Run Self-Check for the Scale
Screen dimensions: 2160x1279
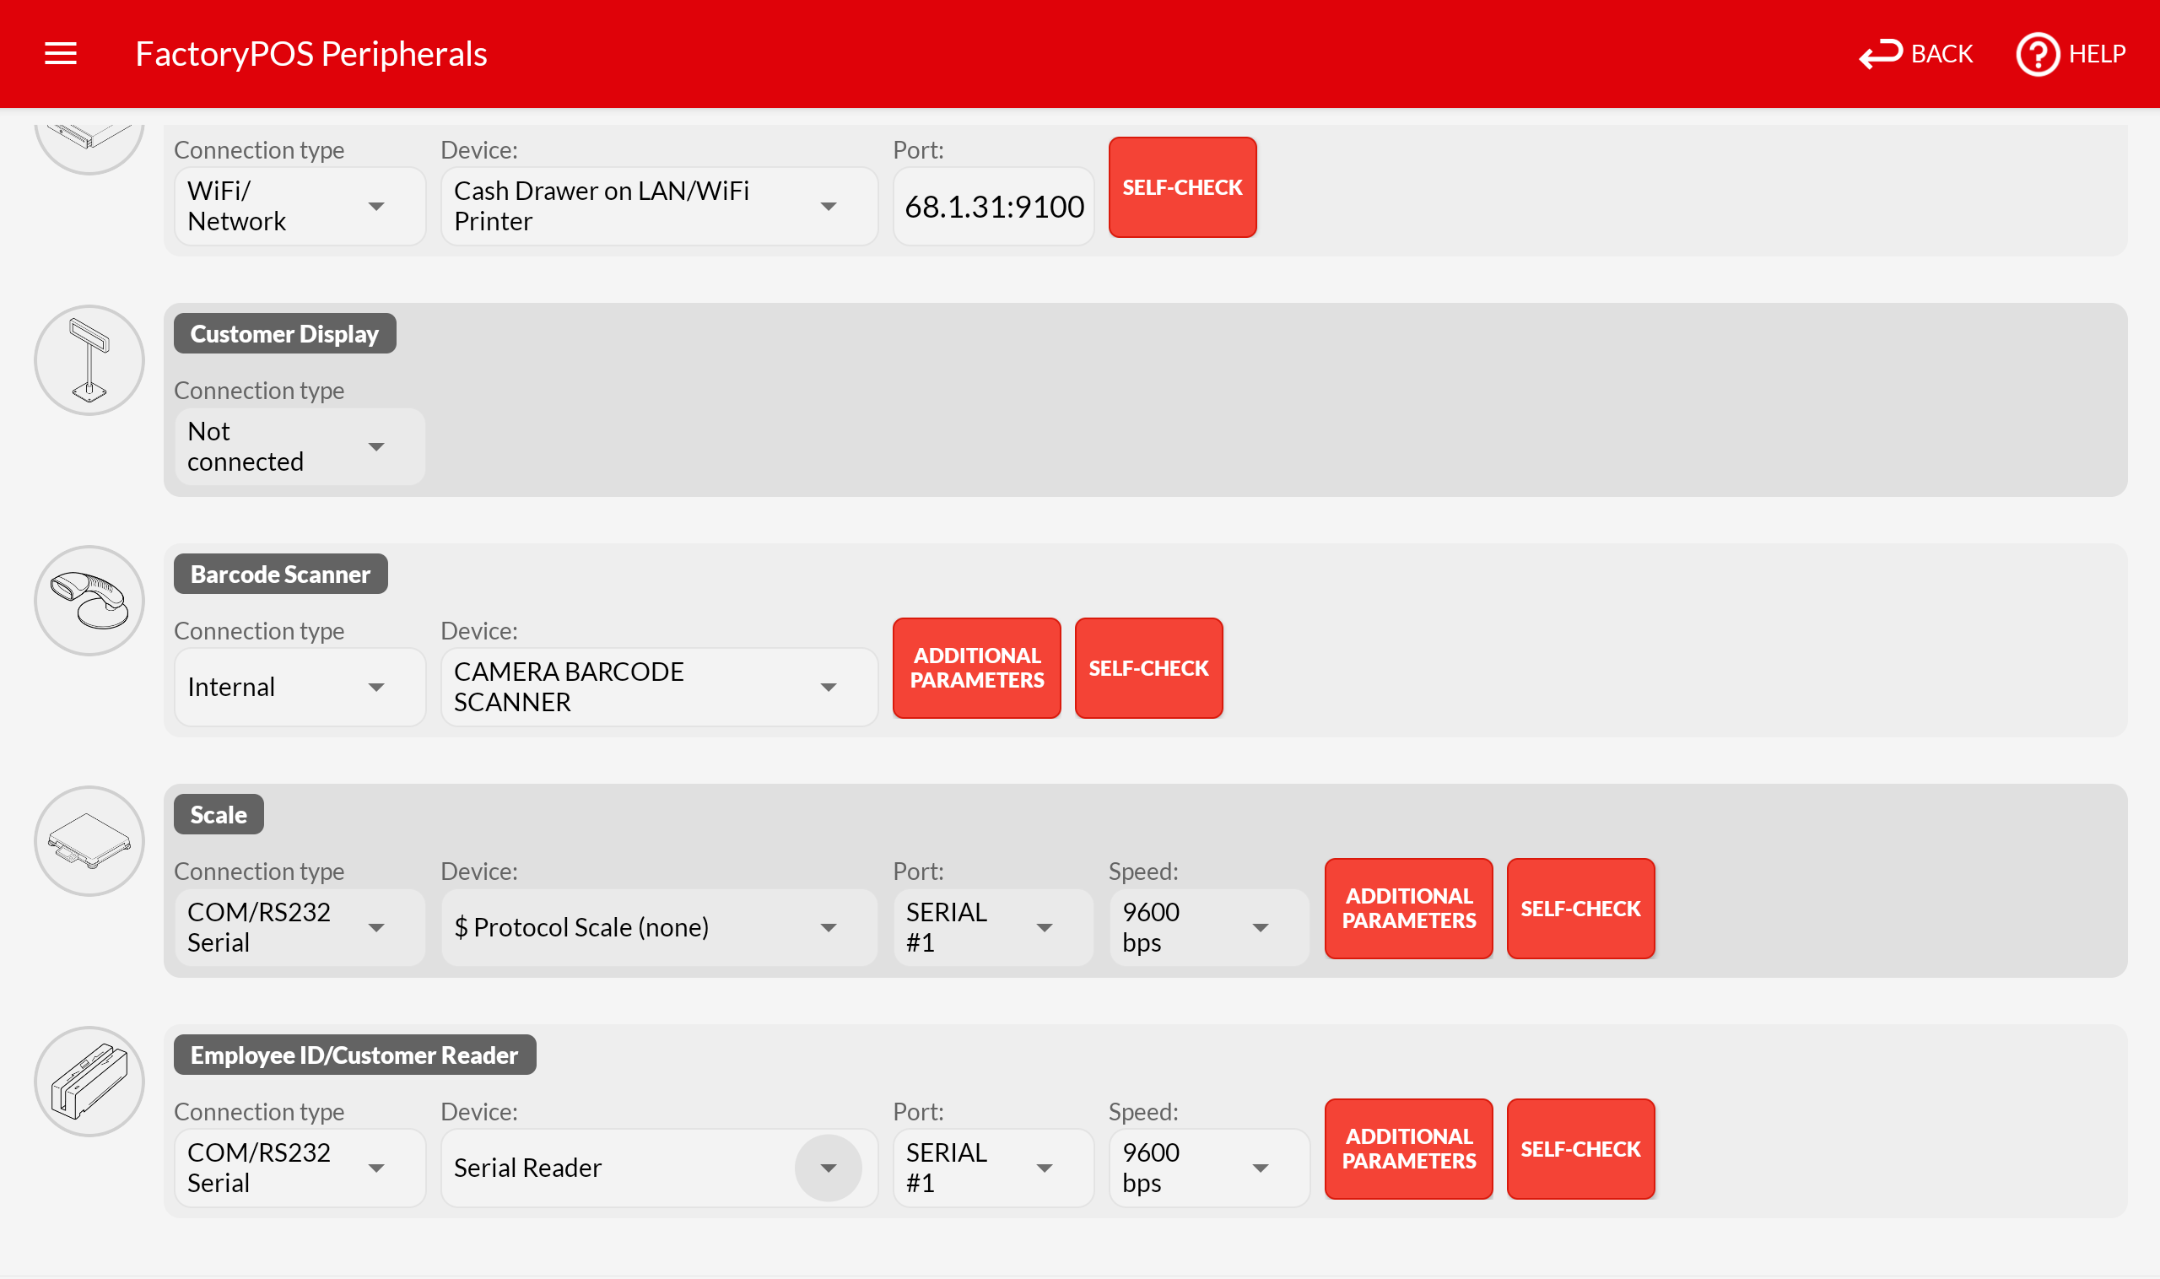pos(1579,909)
